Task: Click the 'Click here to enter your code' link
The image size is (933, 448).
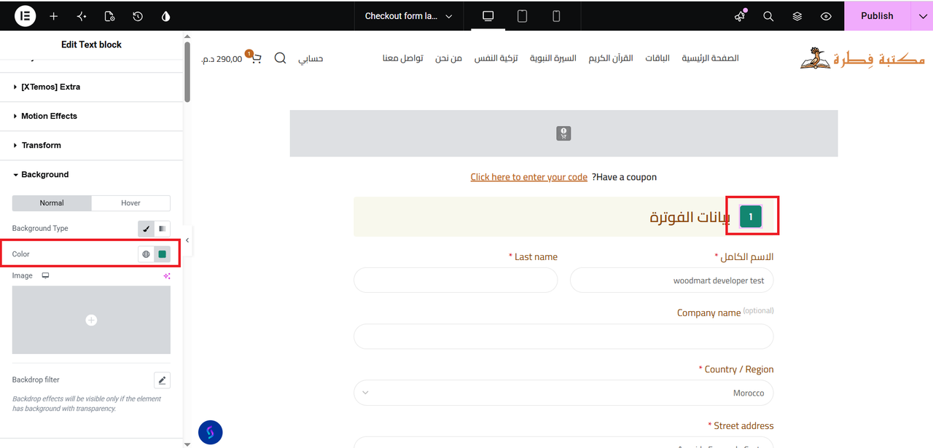Action: 529,177
